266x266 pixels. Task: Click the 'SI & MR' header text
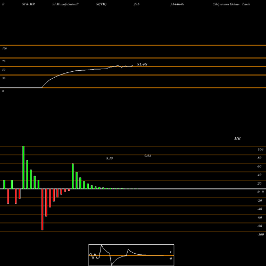point(28,4)
